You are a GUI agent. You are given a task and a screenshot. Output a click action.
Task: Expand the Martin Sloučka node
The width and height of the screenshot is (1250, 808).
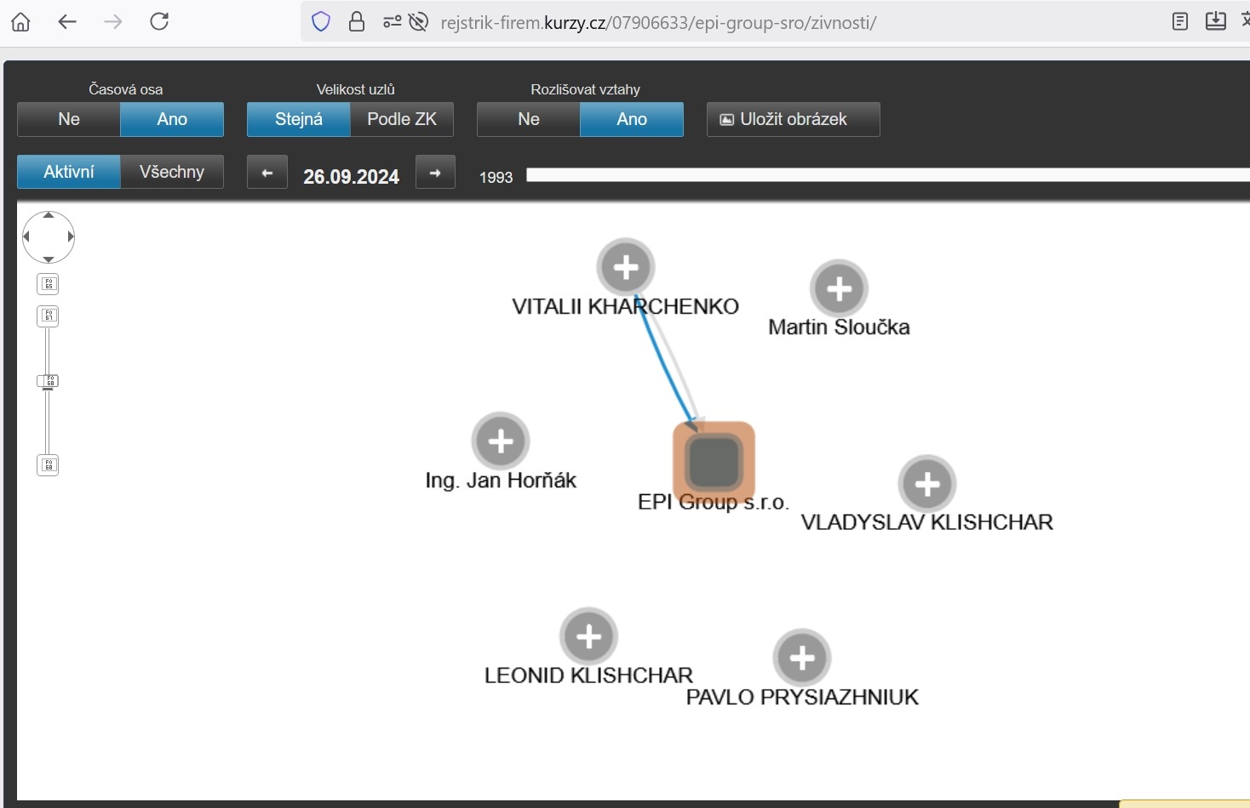tap(839, 289)
